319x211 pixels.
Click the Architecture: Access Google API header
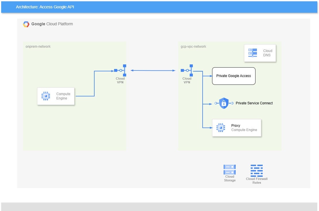[45, 7]
